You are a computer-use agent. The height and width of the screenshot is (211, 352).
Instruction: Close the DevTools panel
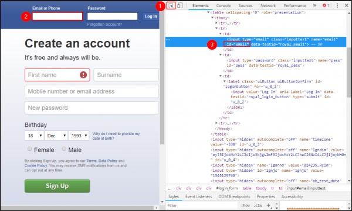347,5
